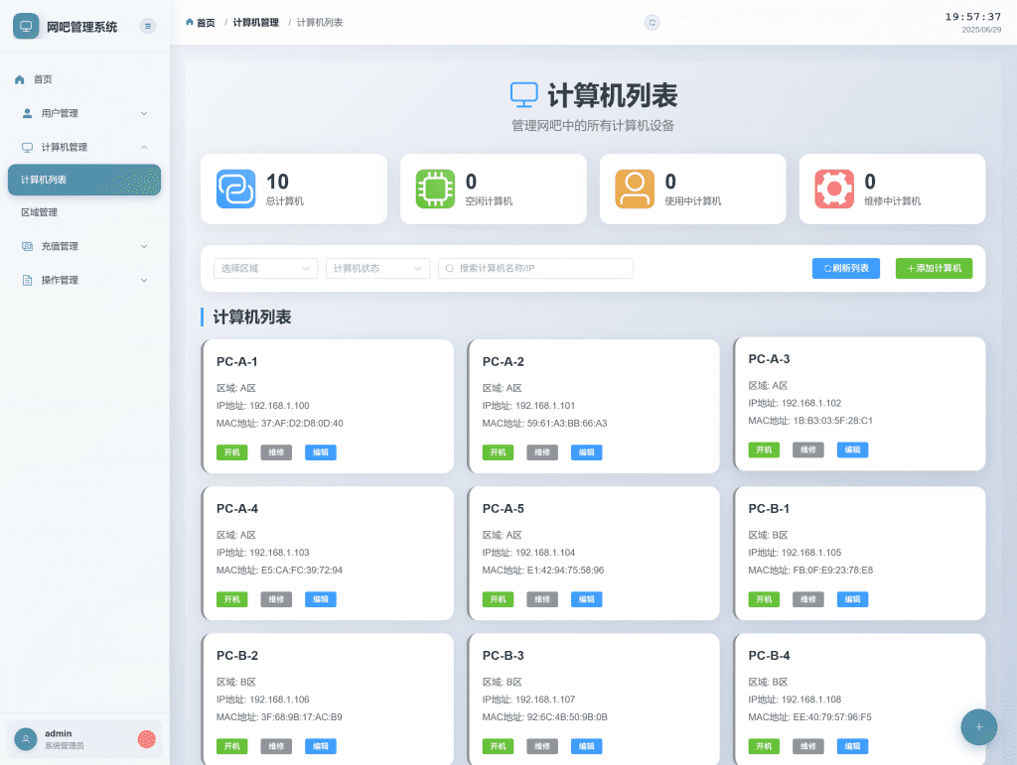Open the 选择区域 dropdown

tap(265, 268)
